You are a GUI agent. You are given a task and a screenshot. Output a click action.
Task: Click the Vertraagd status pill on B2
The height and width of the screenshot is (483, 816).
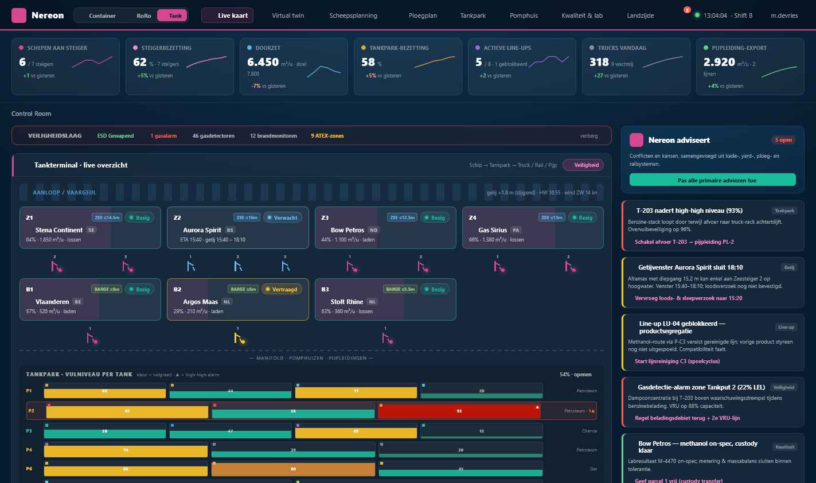pyautogui.click(x=282, y=289)
